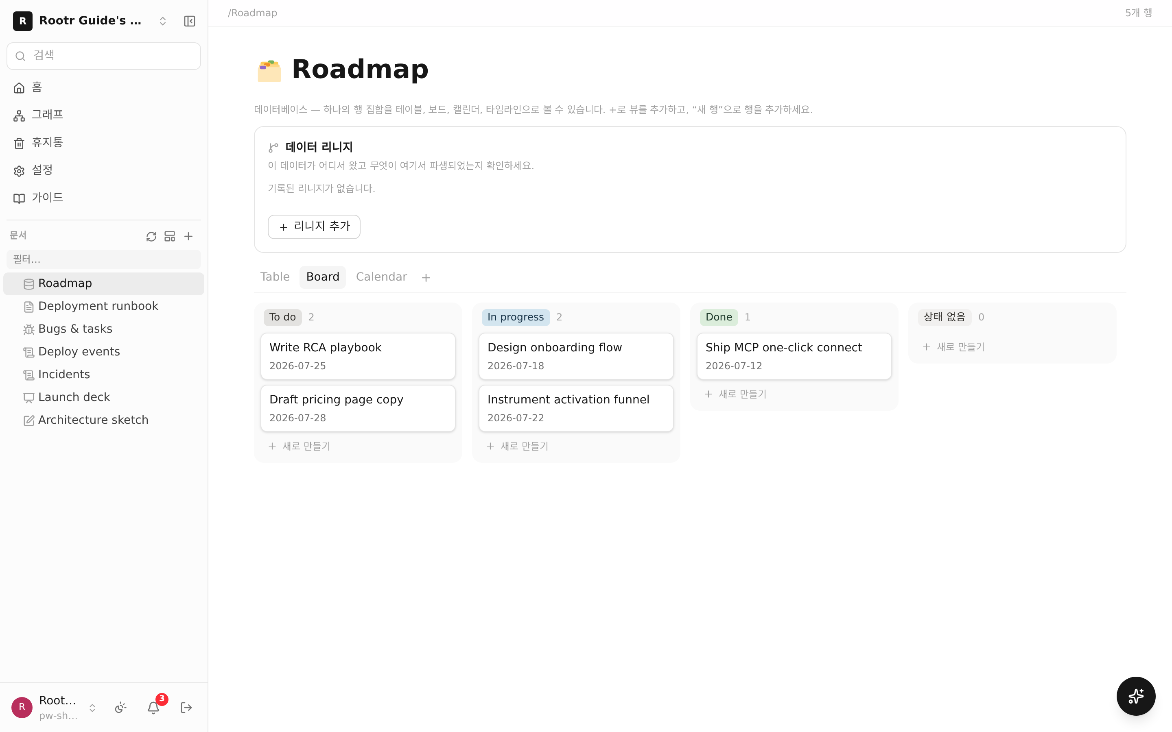Create new card in No status column
Image resolution: width=1172 pixels, height=732 pixels.
(953, 347)
